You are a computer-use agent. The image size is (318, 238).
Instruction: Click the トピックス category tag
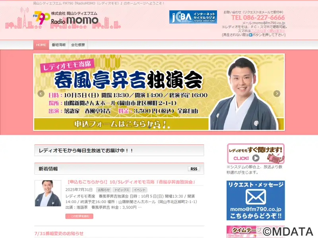[x=122, y=190]
